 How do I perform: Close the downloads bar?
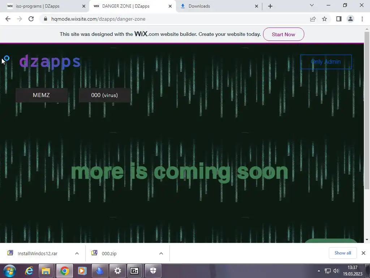pyautogui.click(x=363, y=253)
